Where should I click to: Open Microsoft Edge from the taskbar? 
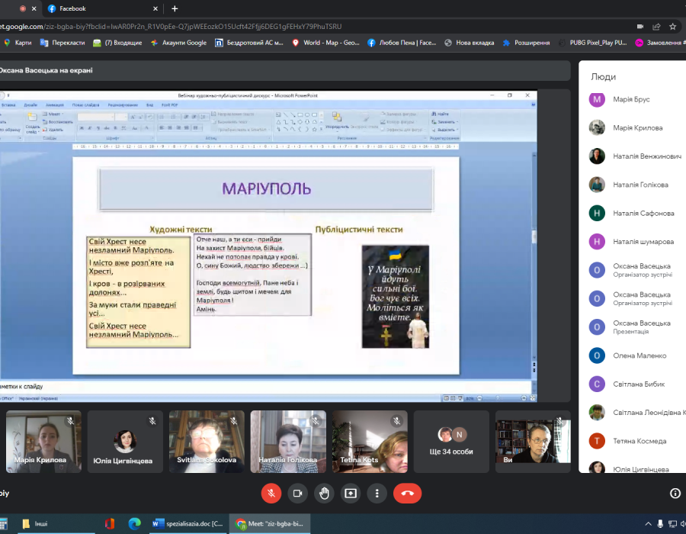pyautogui.click(x=134, y=523)
